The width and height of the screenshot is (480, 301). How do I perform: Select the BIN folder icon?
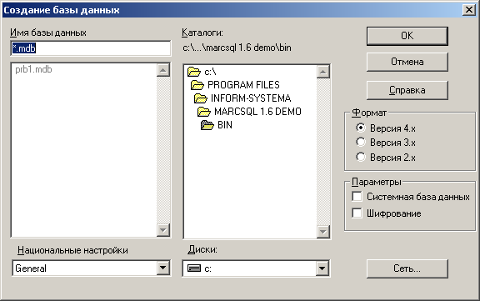click(207, 125)
